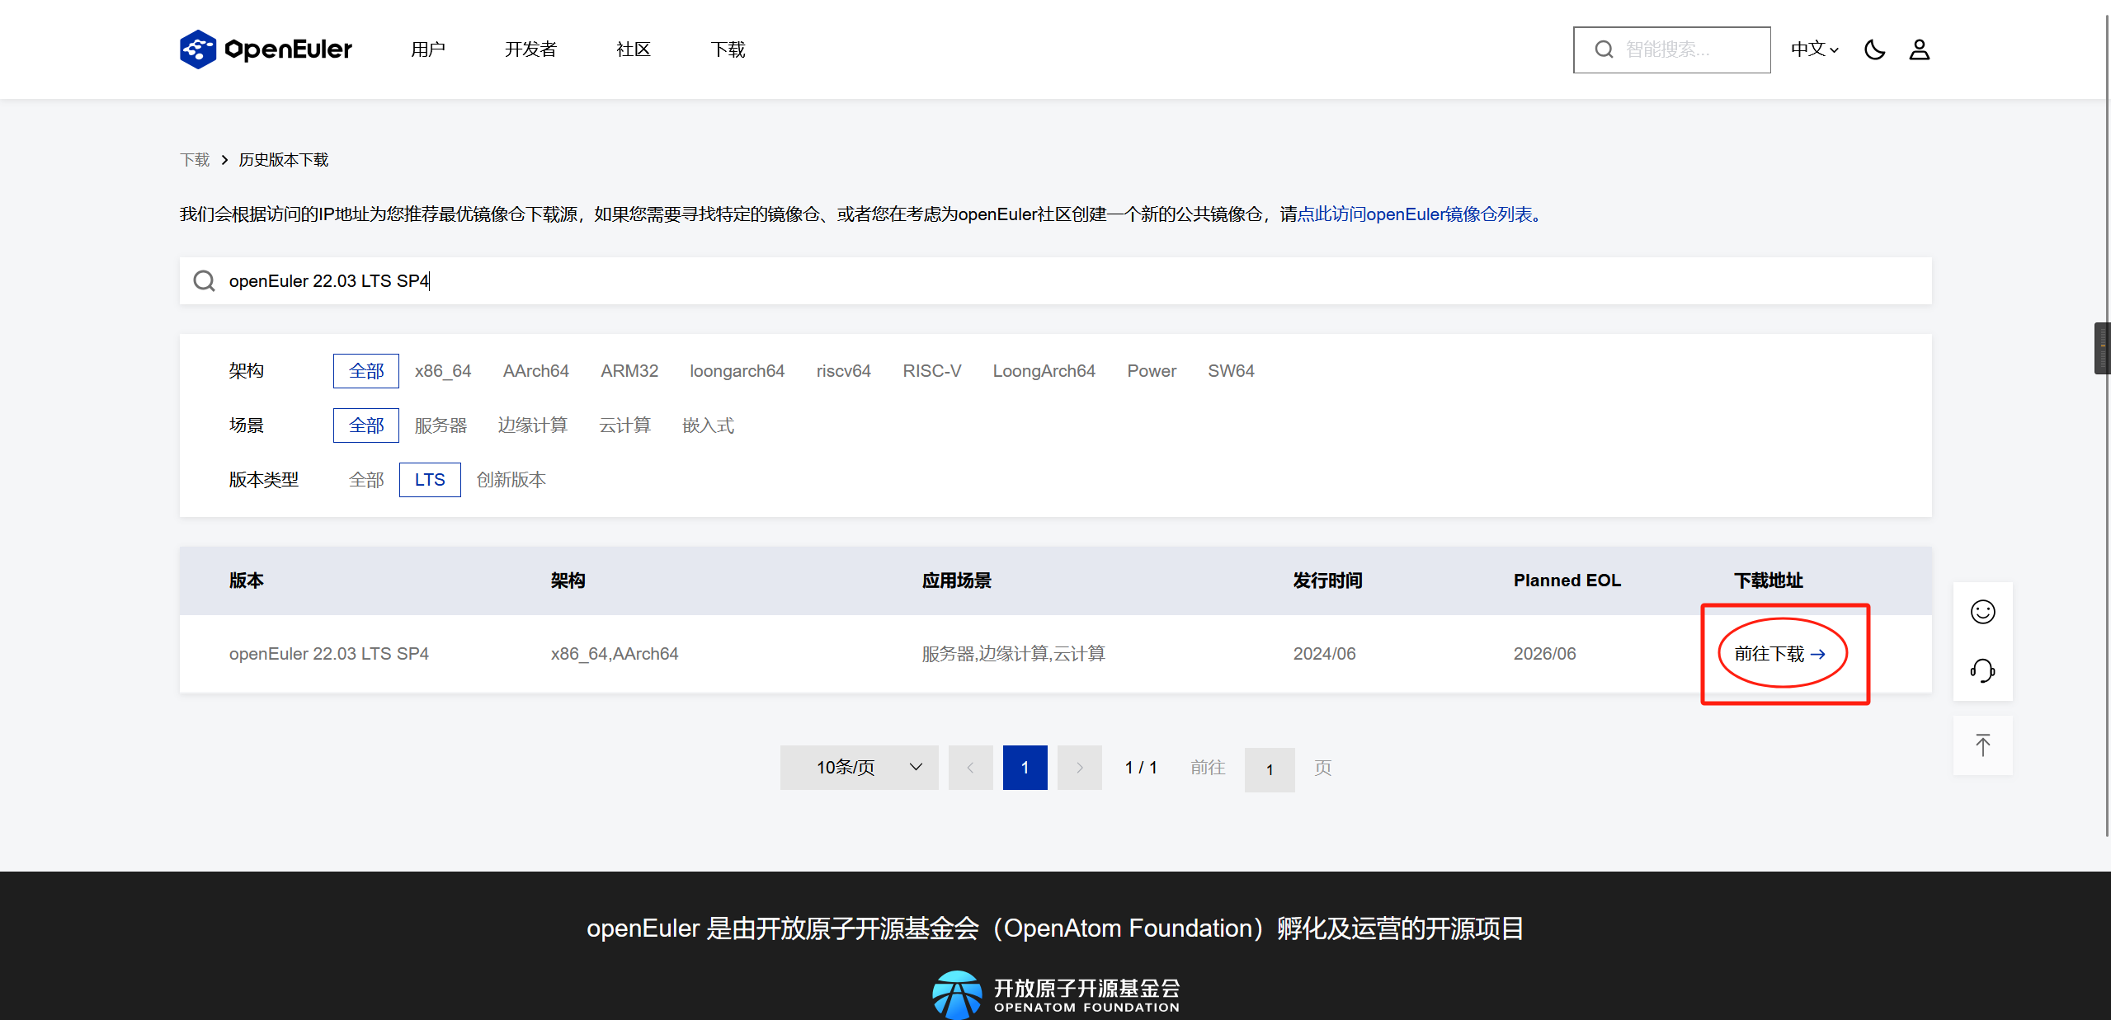Click the search input field for version

(x=1054, y=280)
